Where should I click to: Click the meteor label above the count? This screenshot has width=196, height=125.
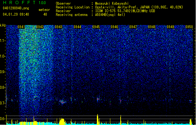44,10
